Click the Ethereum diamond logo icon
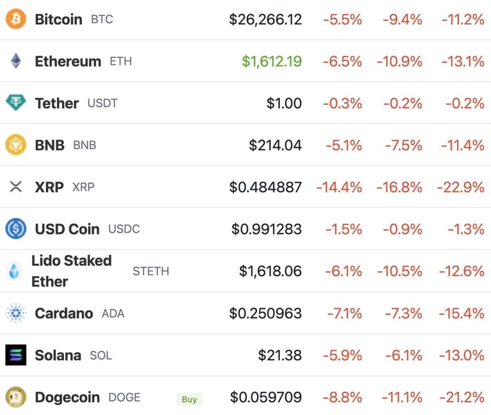The height and width of the screenshot is (415, 491). tap(16, 61)
